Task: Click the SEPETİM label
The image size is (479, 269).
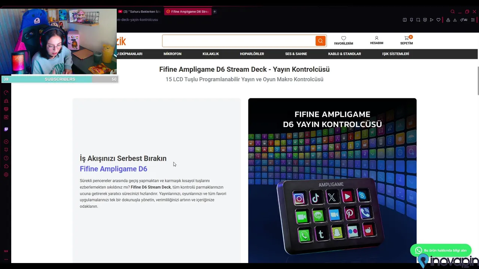Action: 406,43
